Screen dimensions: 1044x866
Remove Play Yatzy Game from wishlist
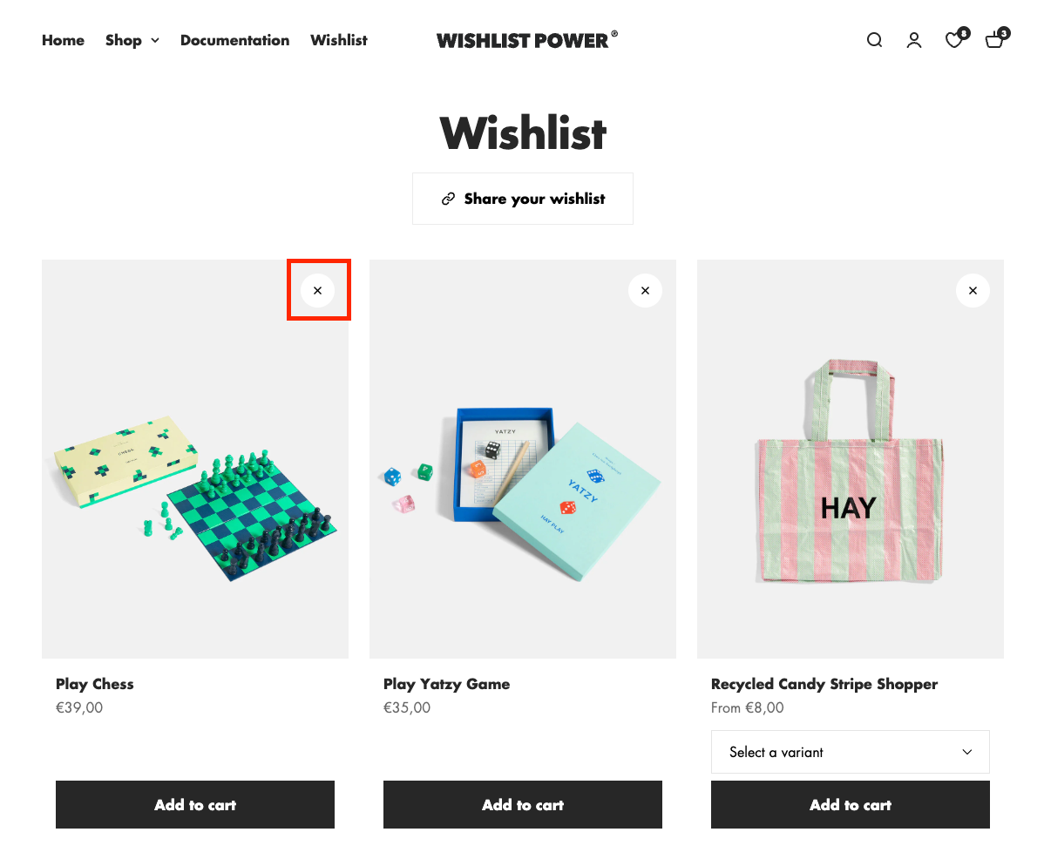pos(645,290)
